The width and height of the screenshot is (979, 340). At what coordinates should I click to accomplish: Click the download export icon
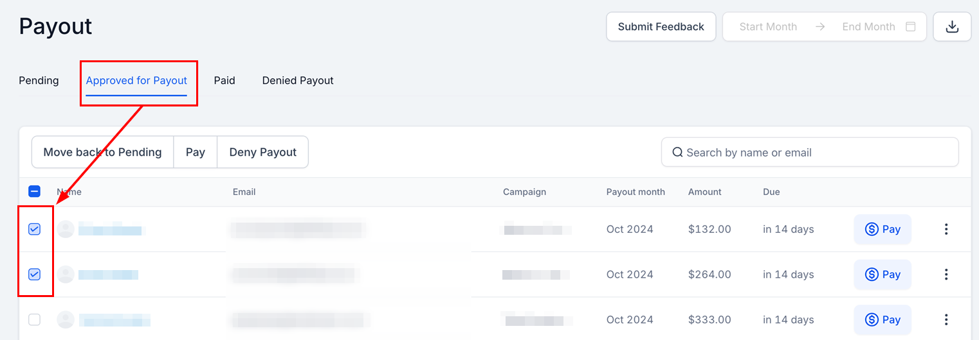pyautogui.click(x=952, y=27)
